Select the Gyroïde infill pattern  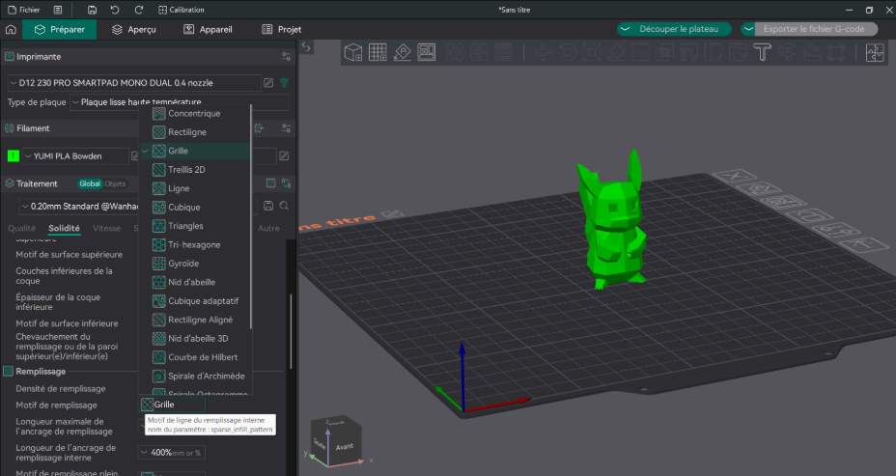click(194, 264)
